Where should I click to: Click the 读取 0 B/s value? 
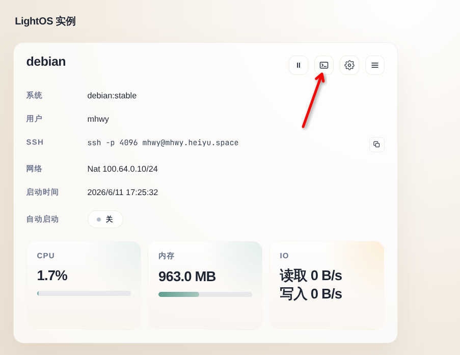click(311, 276)
